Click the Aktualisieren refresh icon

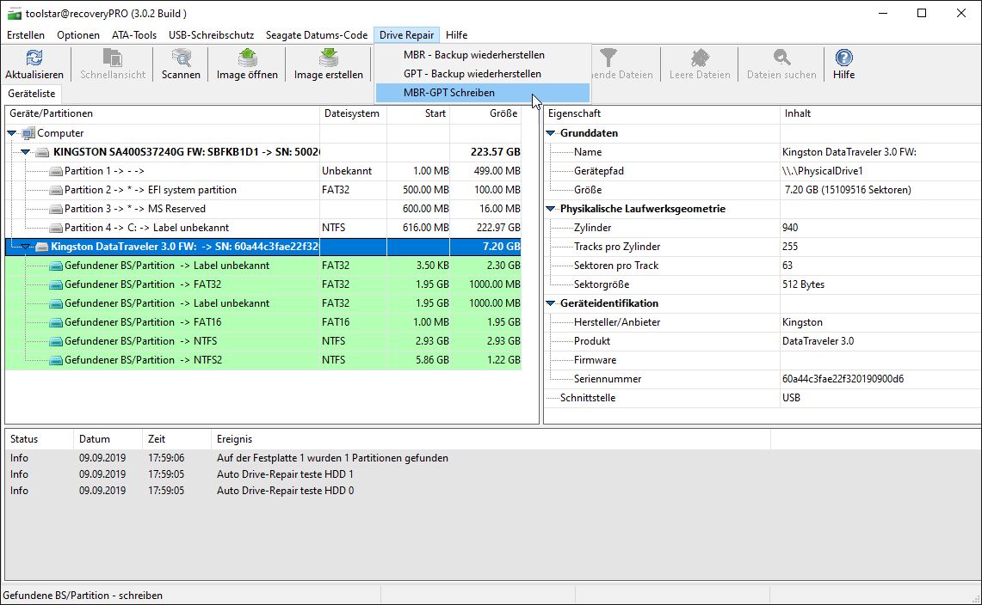34,58
